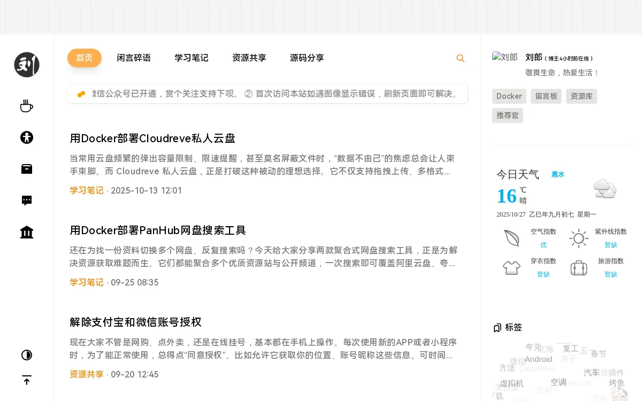Click the orange search icon
Viewport: 642px width, 401px height.
pyautogui.click(x=460, y=58)
